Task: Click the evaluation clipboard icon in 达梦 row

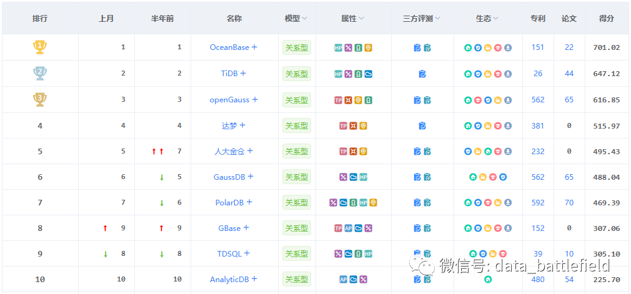Action: click(x=422, y=126)
